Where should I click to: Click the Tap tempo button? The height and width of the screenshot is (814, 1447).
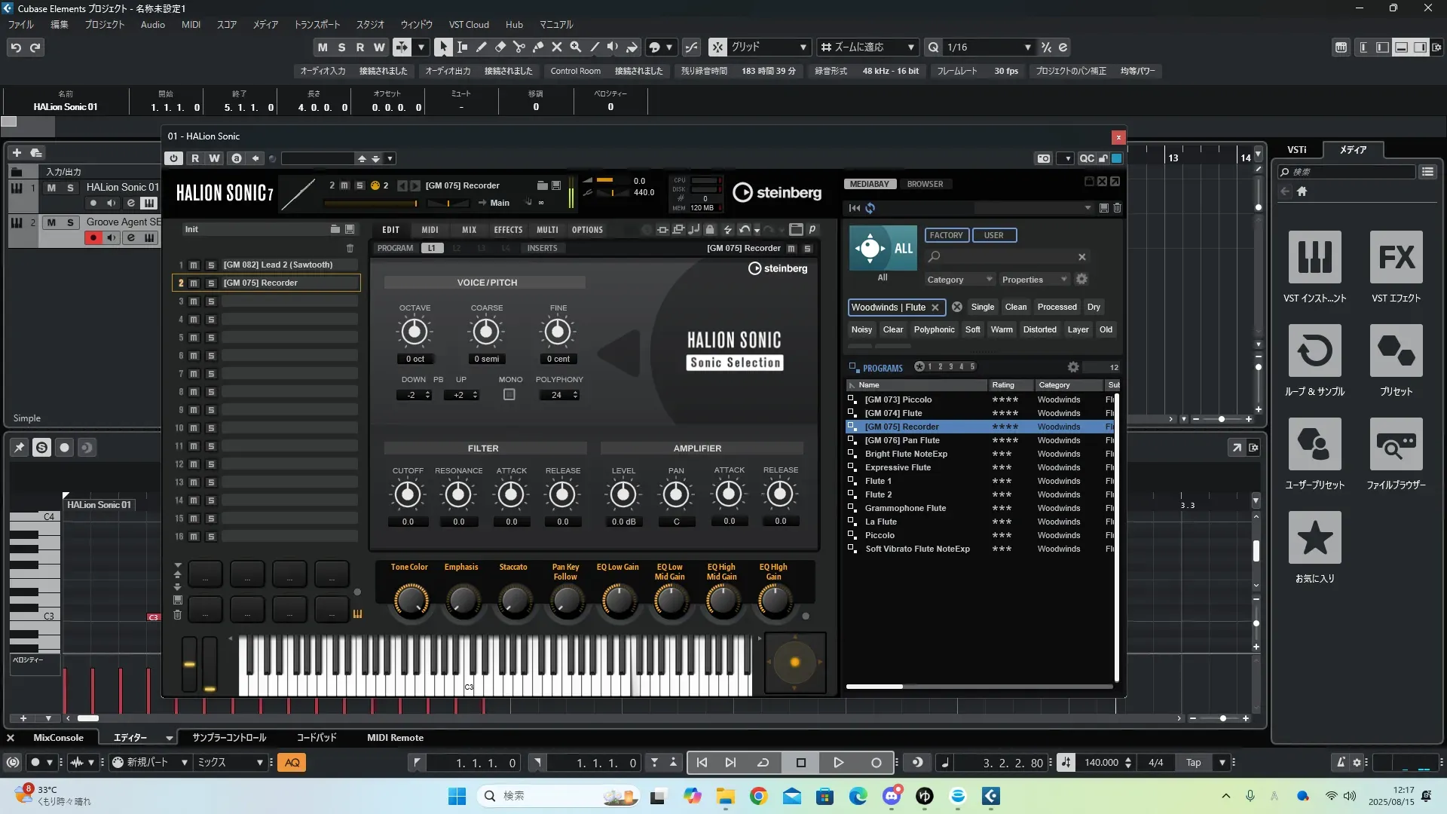click(x=1193, y=763)
